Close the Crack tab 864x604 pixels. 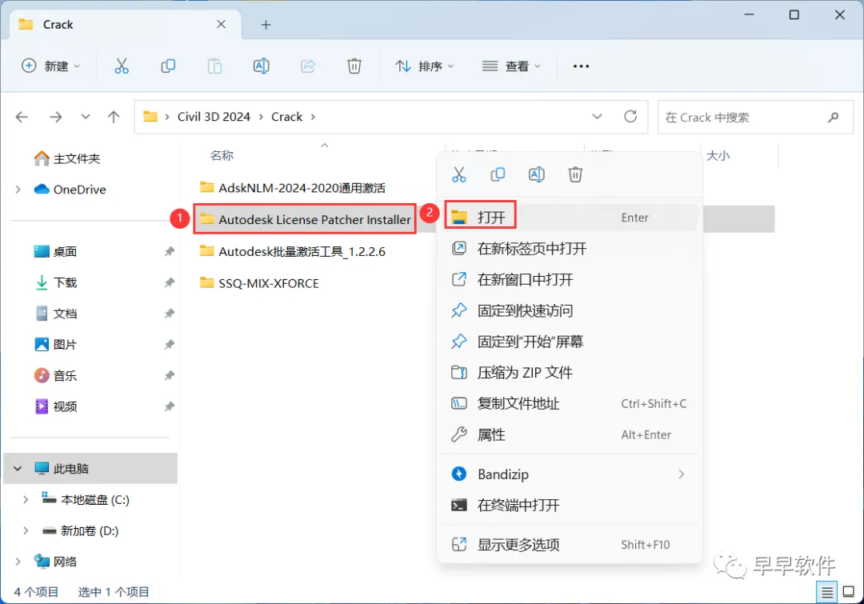pyautogui.click(x=221, y=24)
